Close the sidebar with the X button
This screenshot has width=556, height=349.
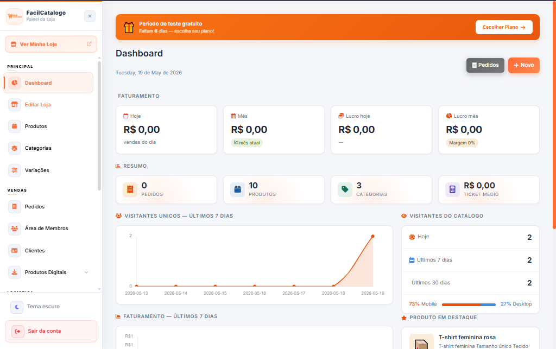(90, 16)
